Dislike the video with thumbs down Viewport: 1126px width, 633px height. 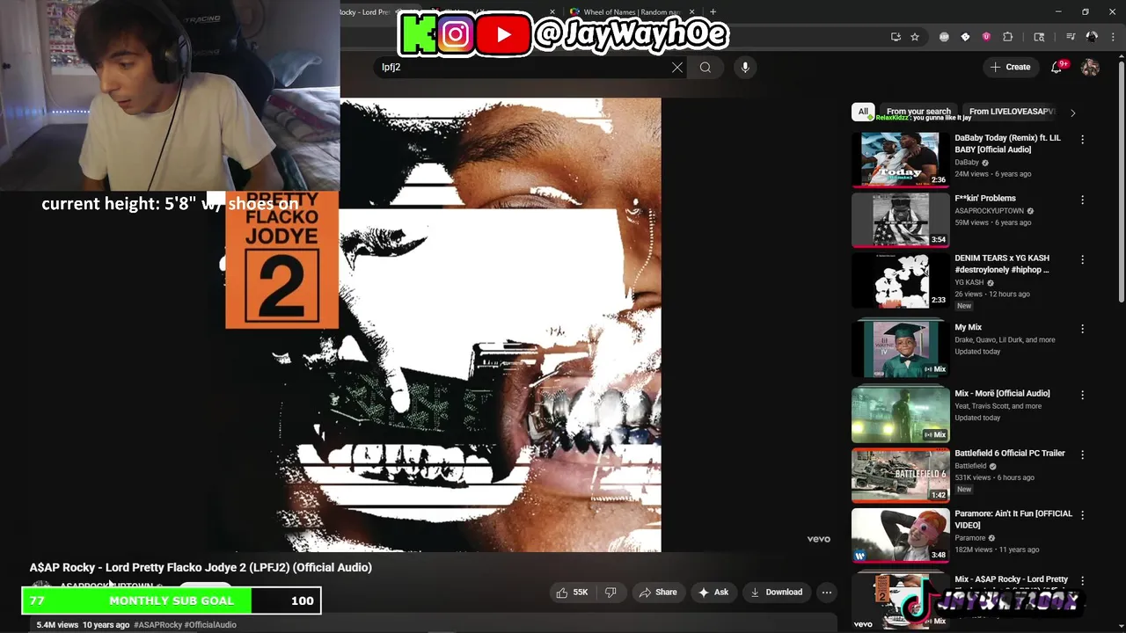(x=611, y=593)
